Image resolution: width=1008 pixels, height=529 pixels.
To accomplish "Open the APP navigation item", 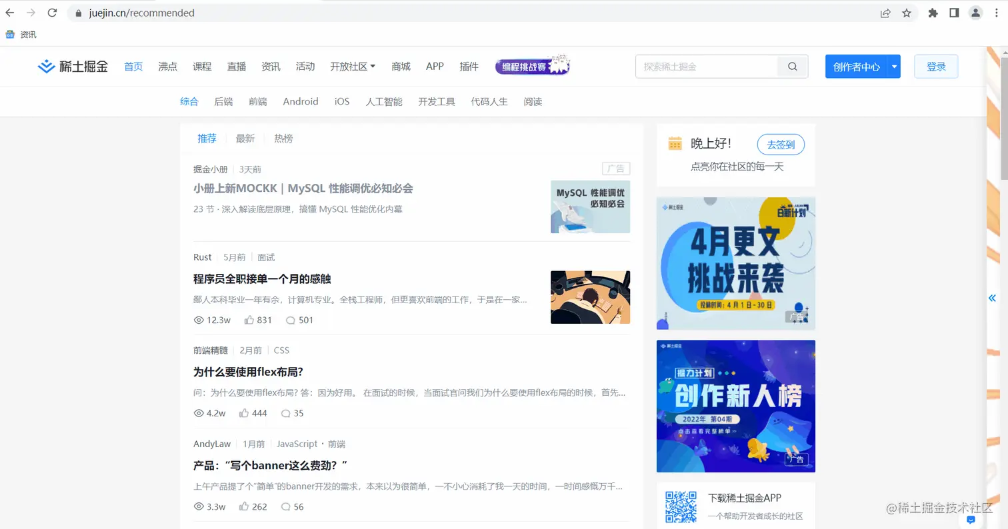I will point(435,66).
